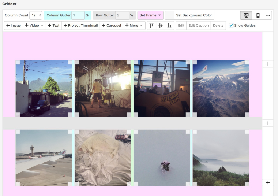
Task: Align selected items to vertical middle
Action: (160, 26)
